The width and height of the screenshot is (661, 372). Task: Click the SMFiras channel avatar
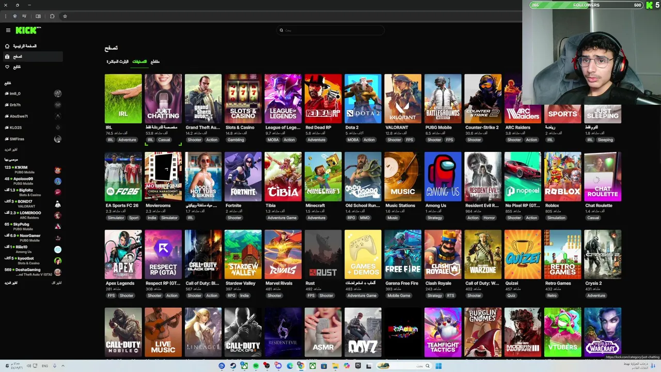(58, 139)
